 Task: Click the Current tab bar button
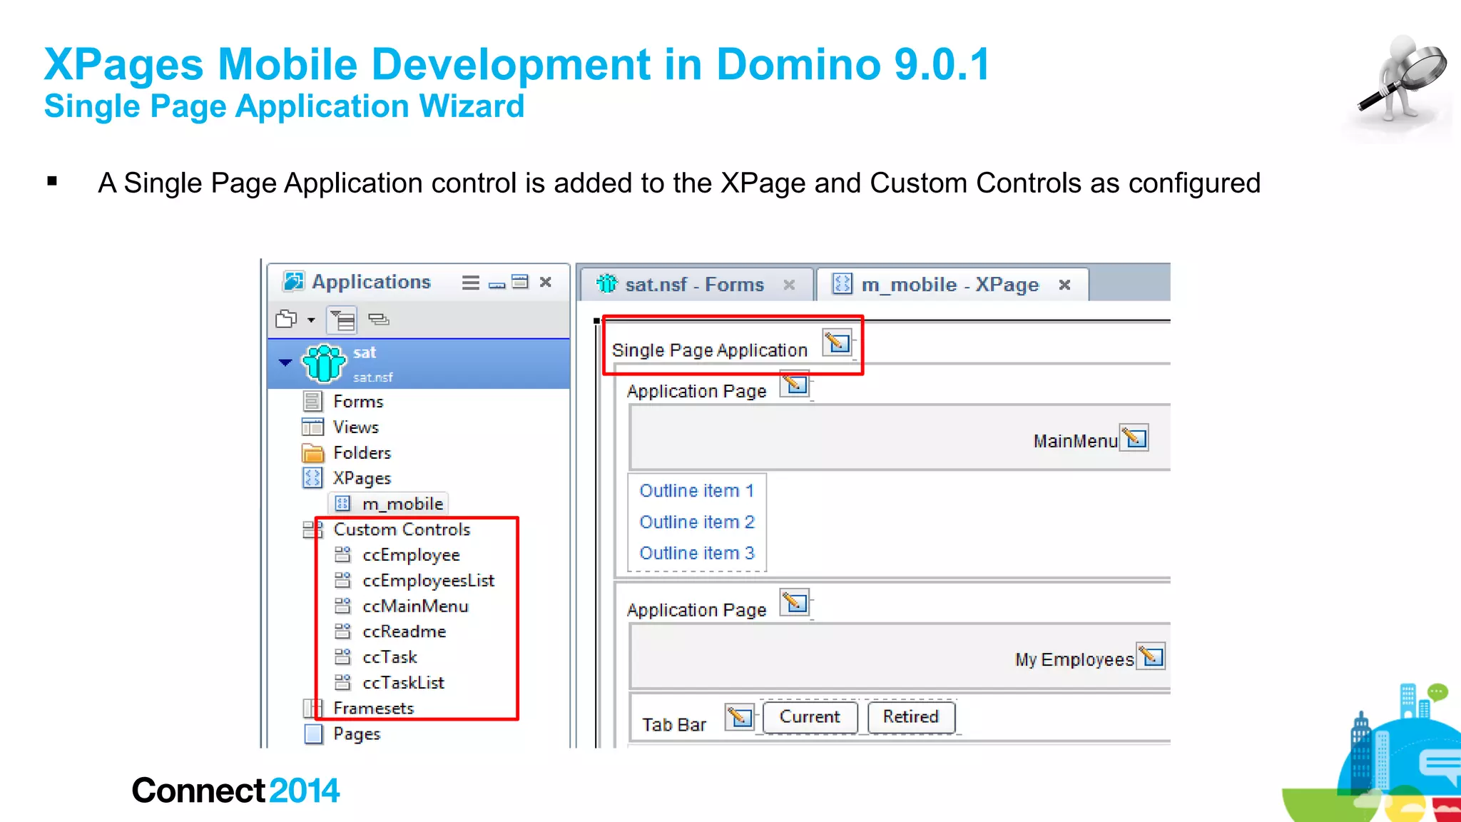tap(810, 716)
